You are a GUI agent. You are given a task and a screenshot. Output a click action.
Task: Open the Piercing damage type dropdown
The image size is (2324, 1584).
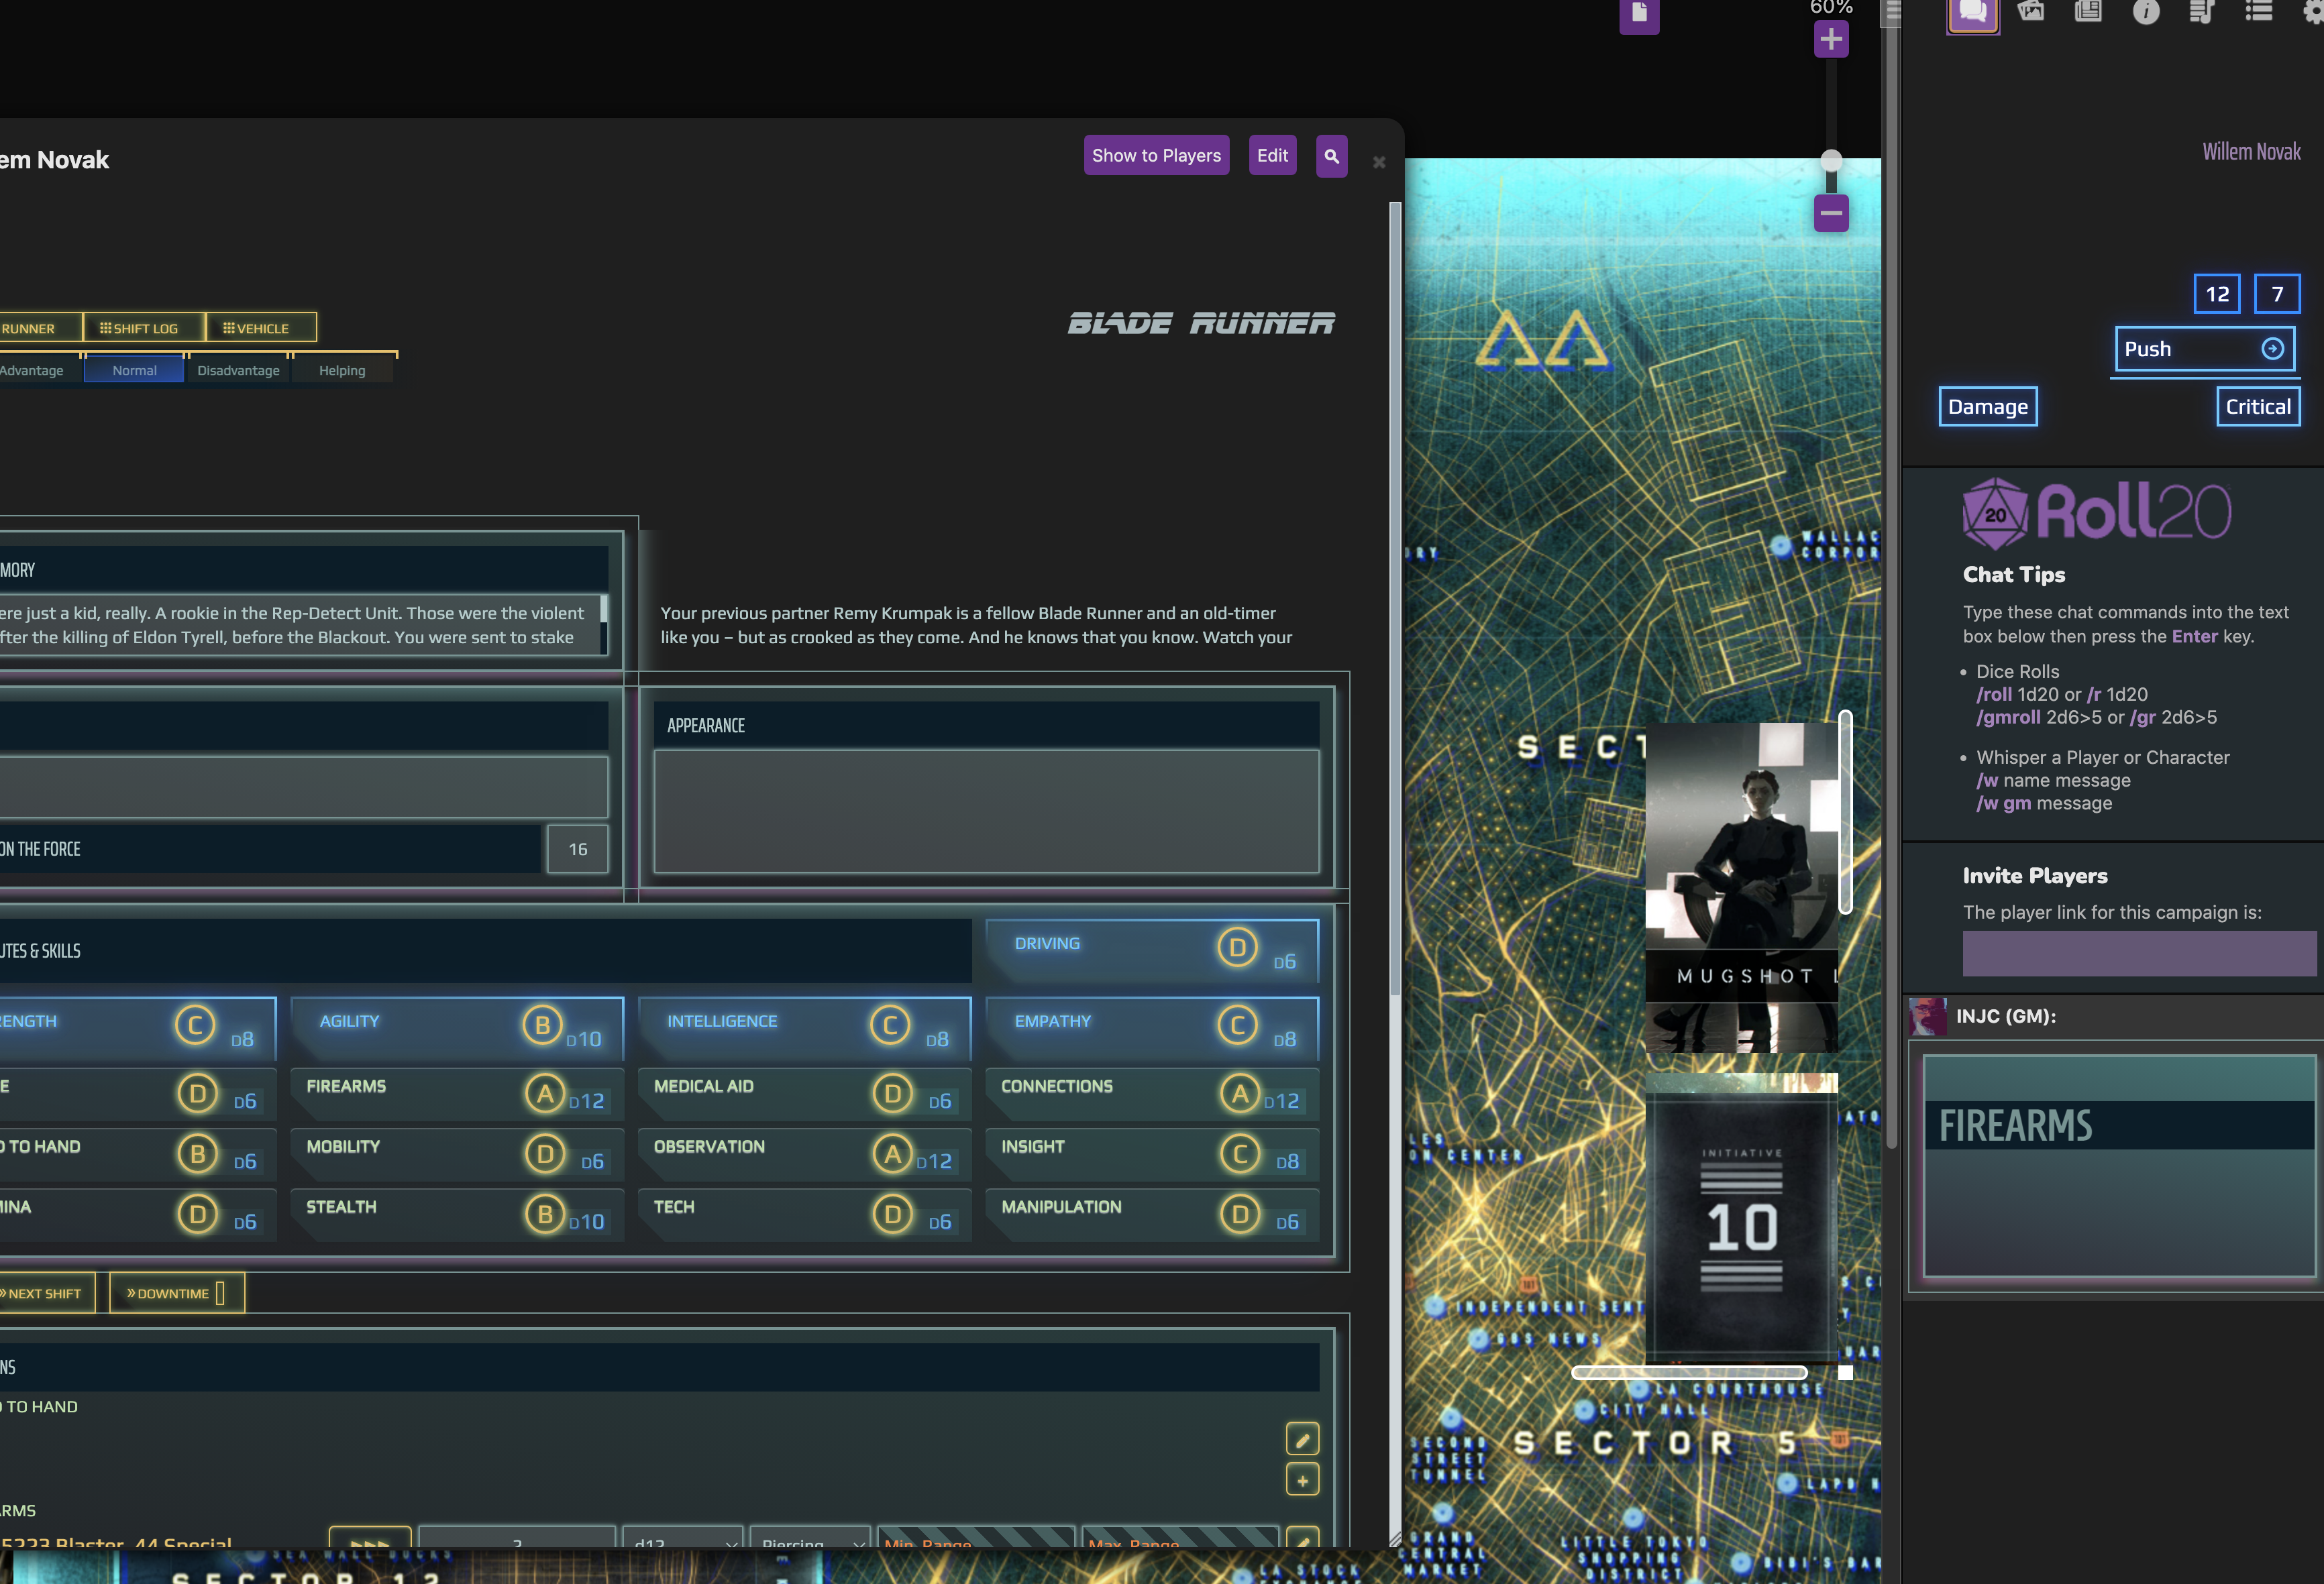(x=810, y=1538)
